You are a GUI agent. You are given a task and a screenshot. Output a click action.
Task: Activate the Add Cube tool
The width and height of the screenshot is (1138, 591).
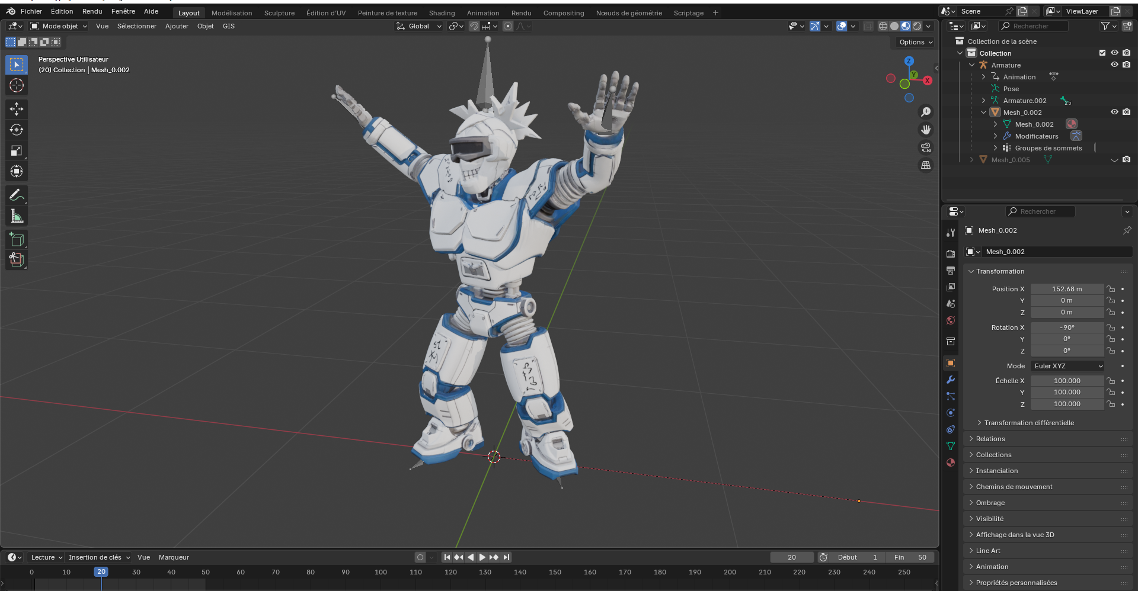(17, 240)
